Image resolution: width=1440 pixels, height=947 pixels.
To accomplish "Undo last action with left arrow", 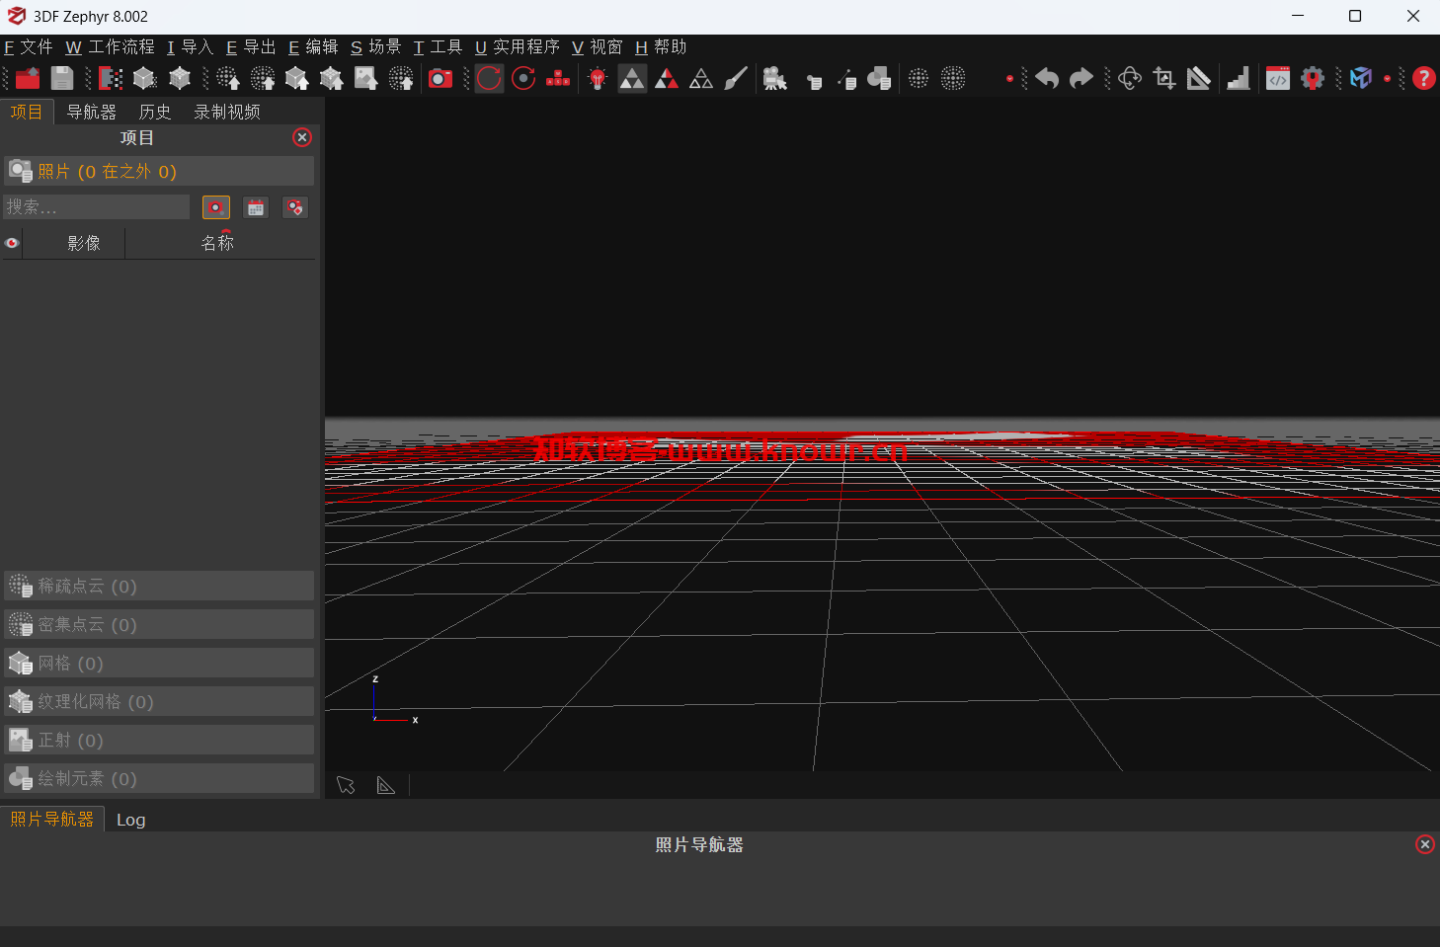I will [x=1047, y=79].
